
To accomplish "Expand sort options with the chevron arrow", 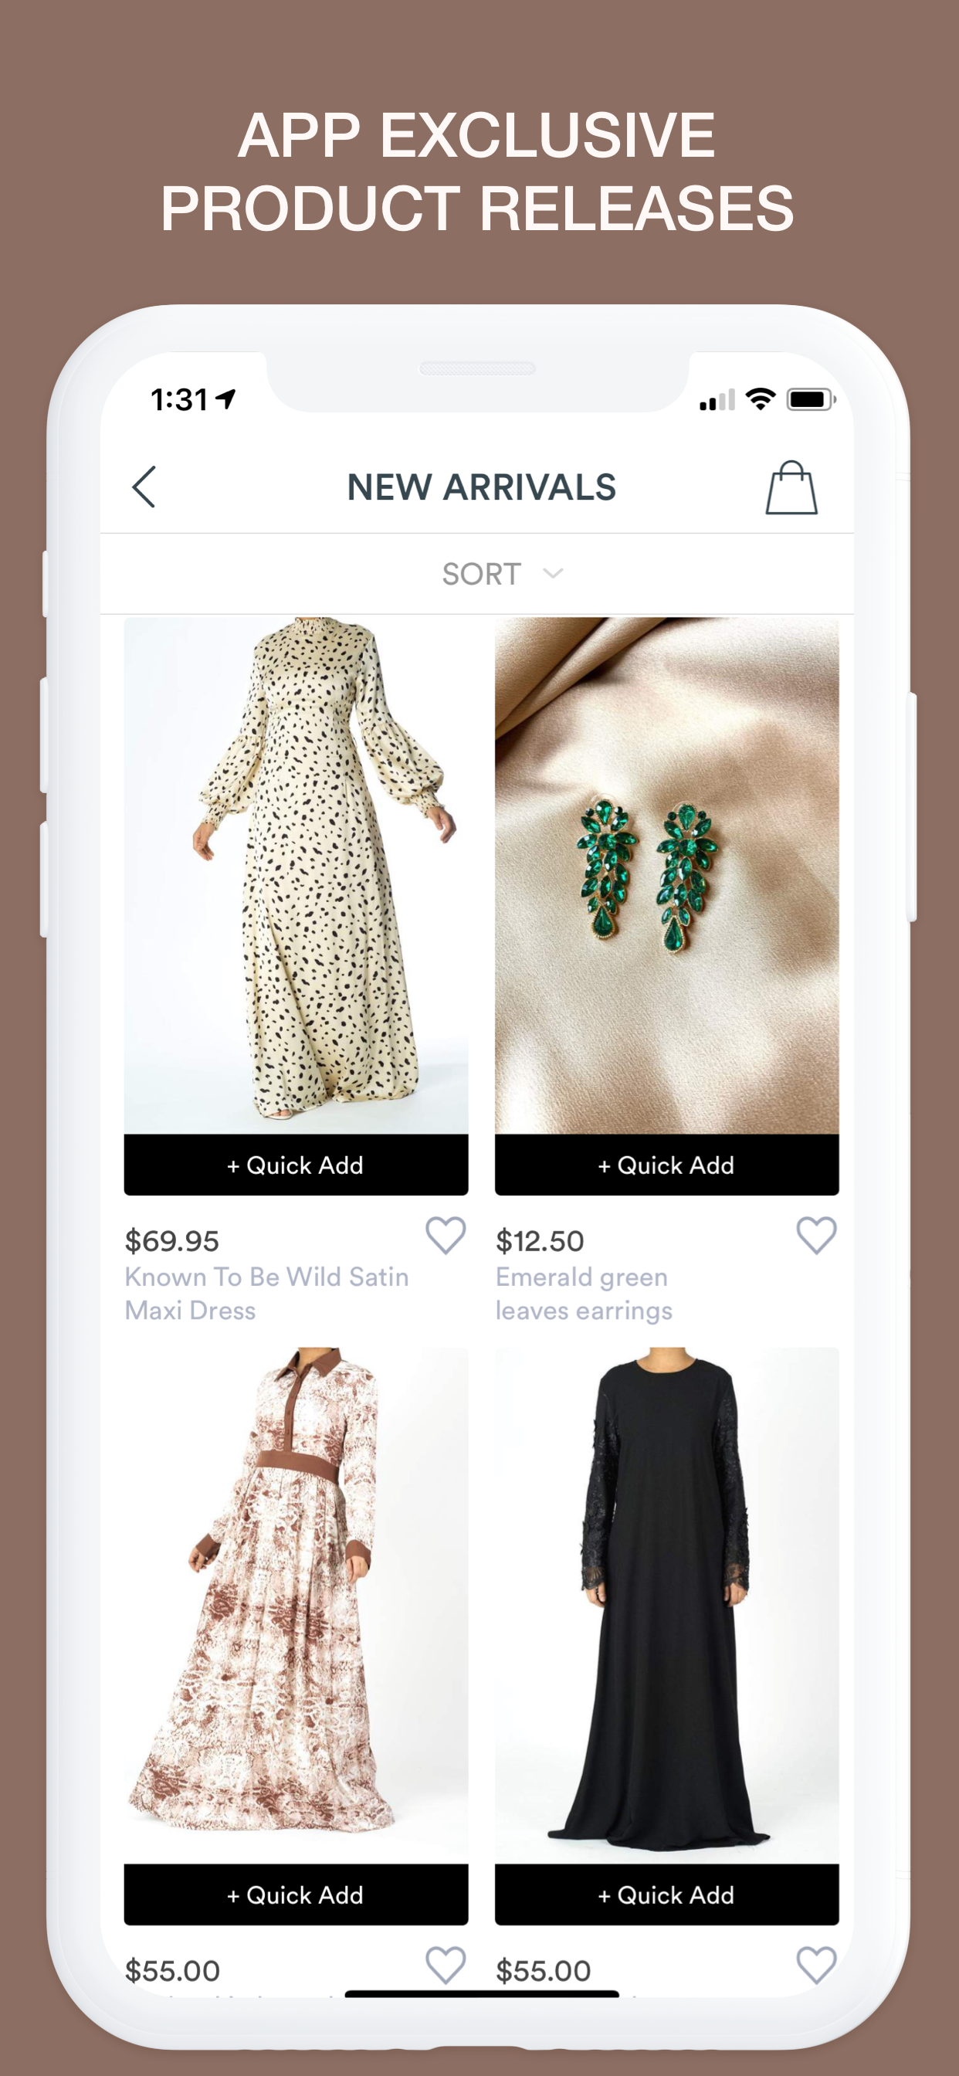I will pos(553,574).
